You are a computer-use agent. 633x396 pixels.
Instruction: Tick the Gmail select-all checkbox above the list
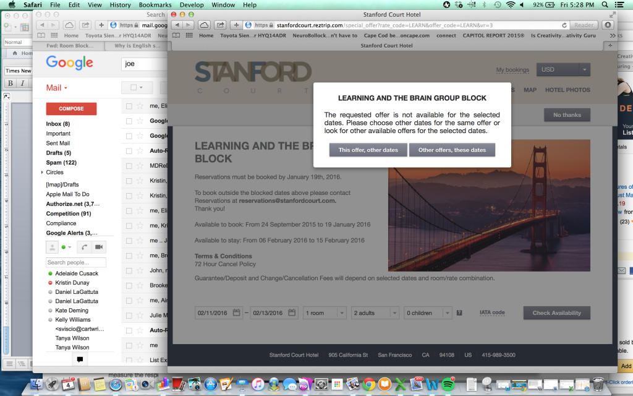tap(134, 87)
